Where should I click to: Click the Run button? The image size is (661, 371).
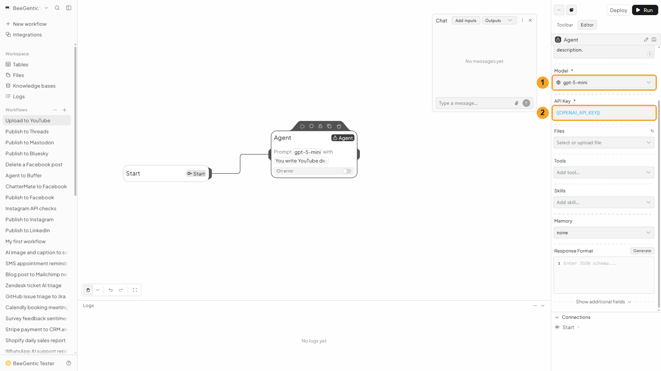645,10
